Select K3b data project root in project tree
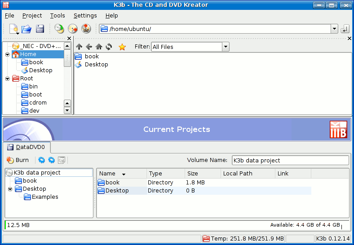The image size is (354, 245). 49,173
